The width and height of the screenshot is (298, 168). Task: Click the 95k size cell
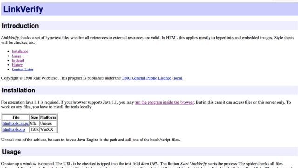click(34, 123)
